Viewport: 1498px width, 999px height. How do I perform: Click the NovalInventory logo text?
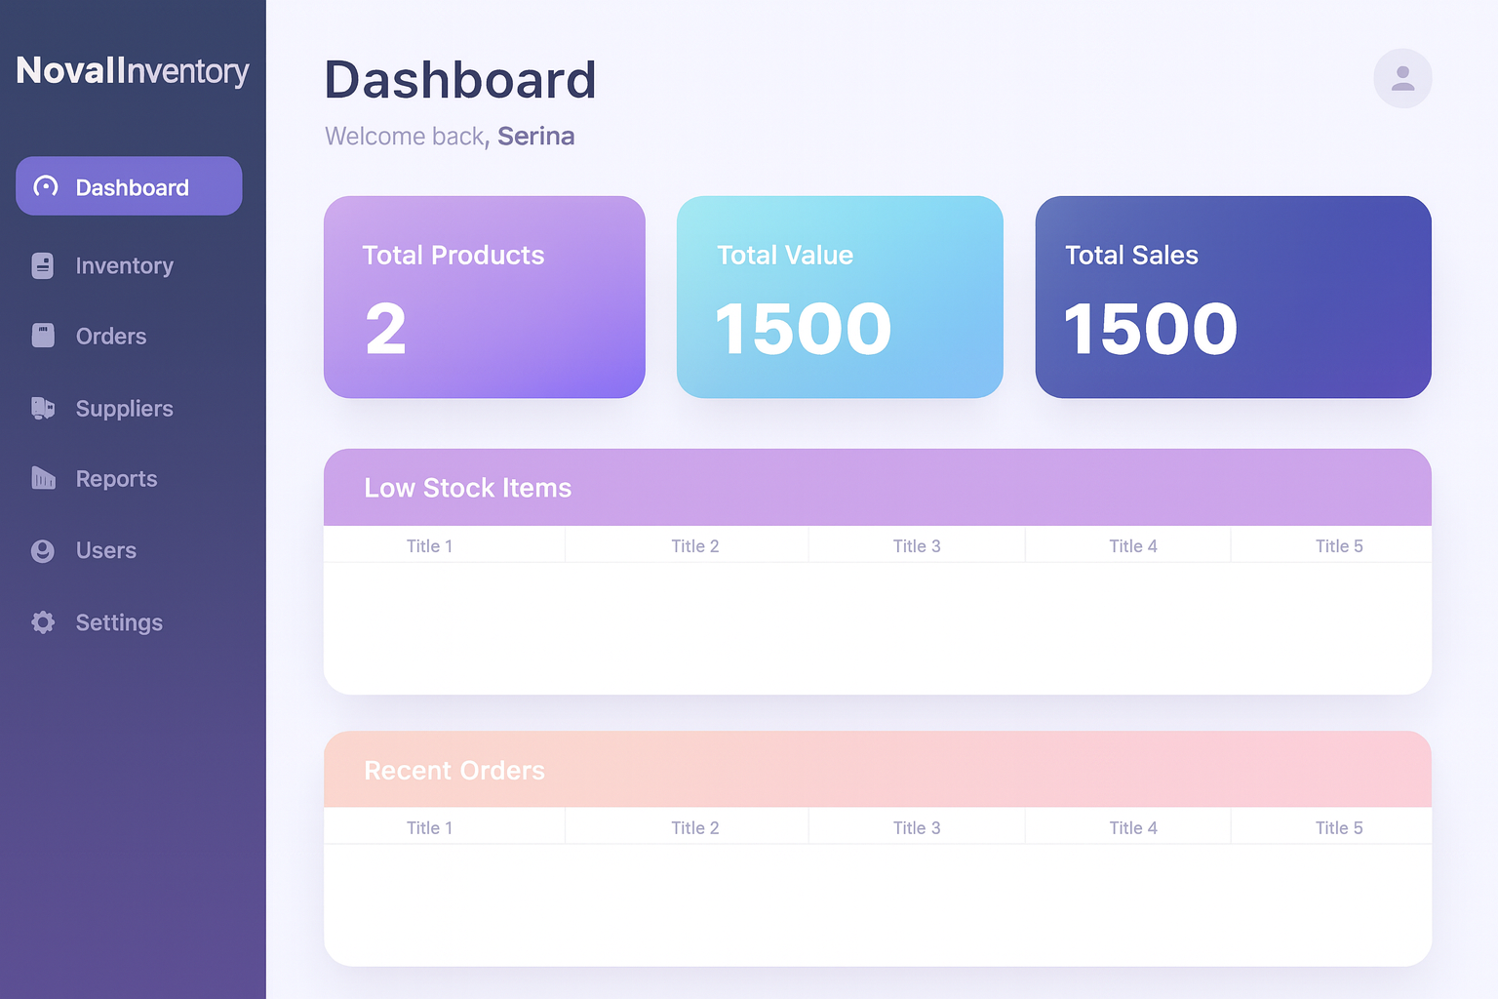point(132,71)
